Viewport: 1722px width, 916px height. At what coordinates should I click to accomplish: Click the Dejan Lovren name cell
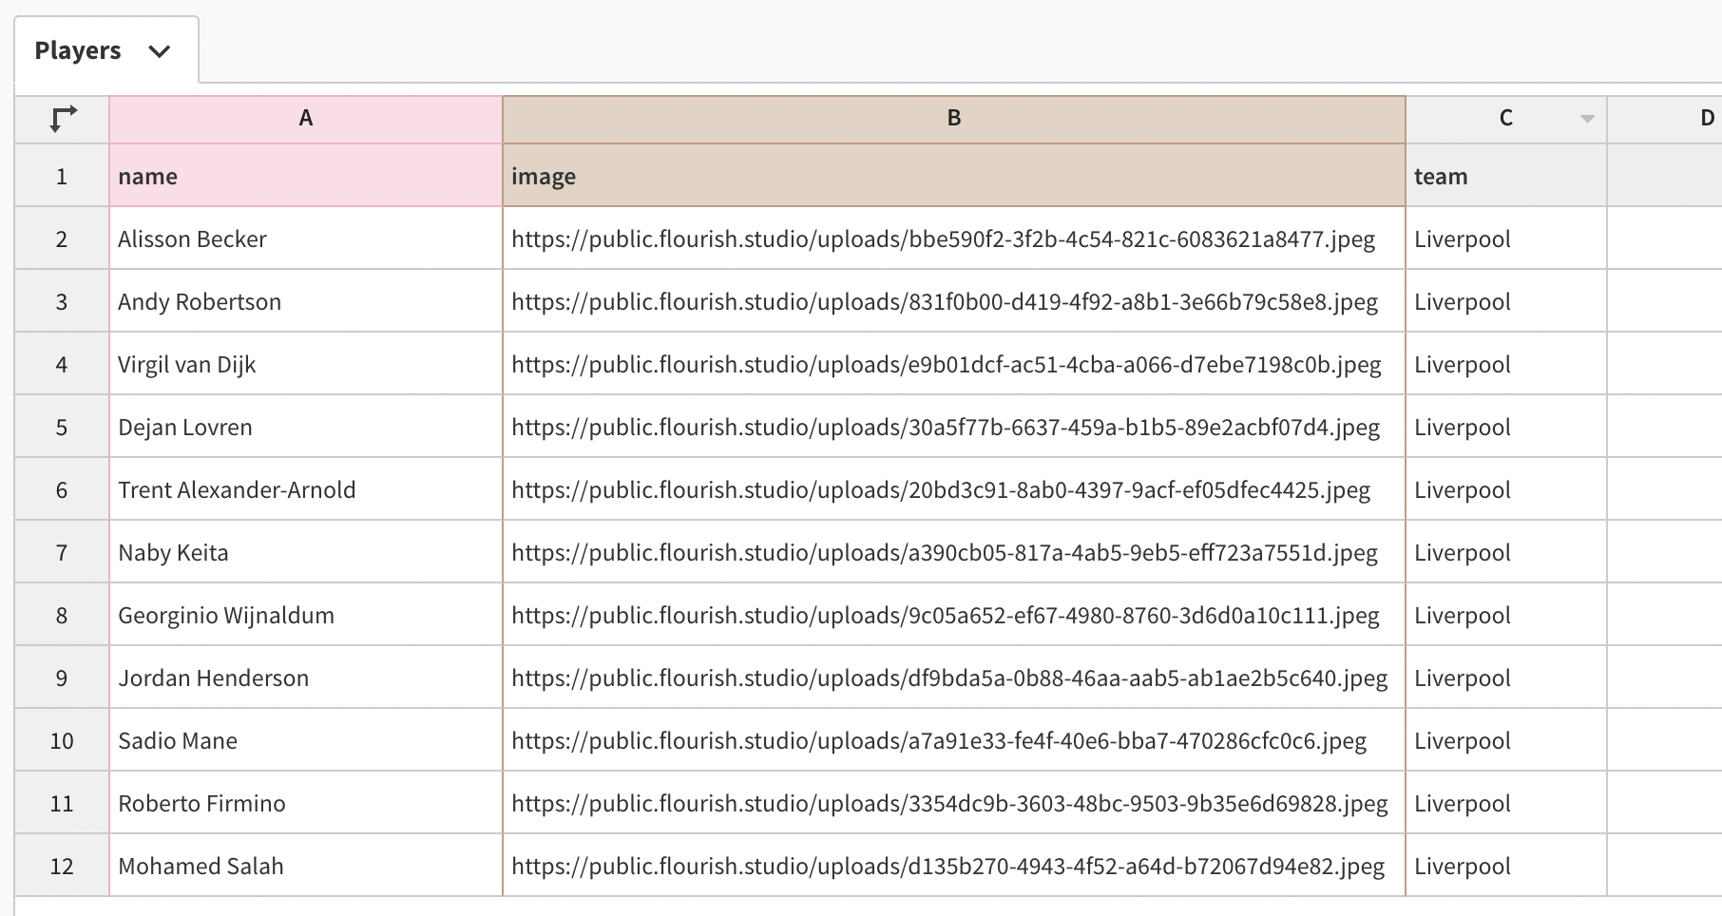tap(306, 427)
